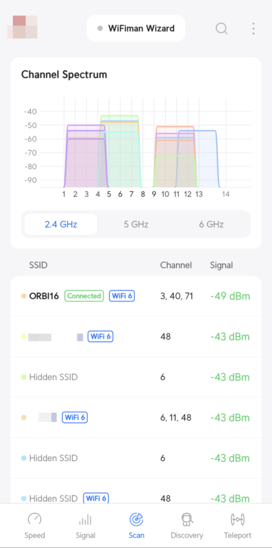Image resolution: width=272 pixels, height=548 pixels.
Task: Select Hidden SSID row with green dot
Action: tap(136, 377)
